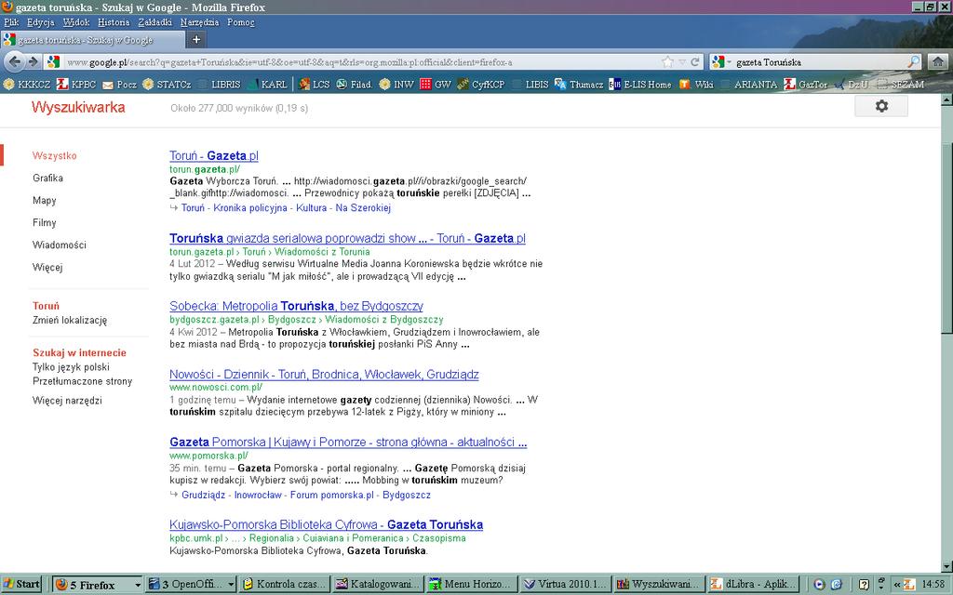Viewport: 953px width, 595px height.
Task: Filter results by Grafika
Action: (x=47, y=178)
